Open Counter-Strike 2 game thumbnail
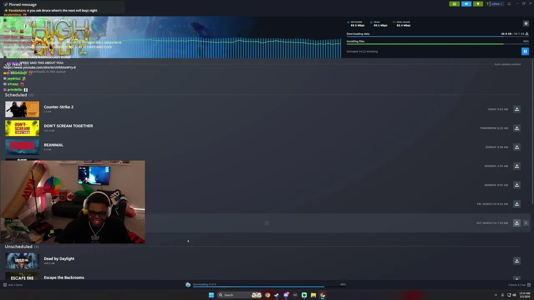Viewport: 534px width, 300px height. click(22, 109)
